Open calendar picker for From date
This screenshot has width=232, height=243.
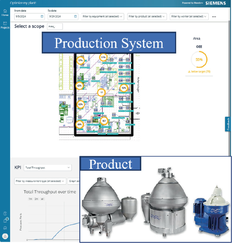[42, 16]
